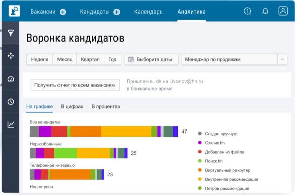
Task: Open user profile icon
Action: [283, 11]
